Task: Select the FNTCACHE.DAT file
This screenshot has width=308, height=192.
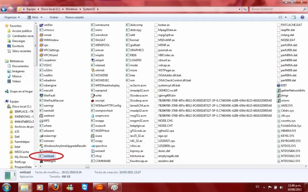Action: pos(289,25)
